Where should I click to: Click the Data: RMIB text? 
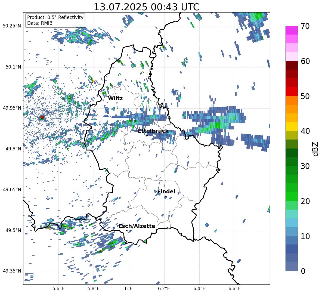(x=40, y=23)
